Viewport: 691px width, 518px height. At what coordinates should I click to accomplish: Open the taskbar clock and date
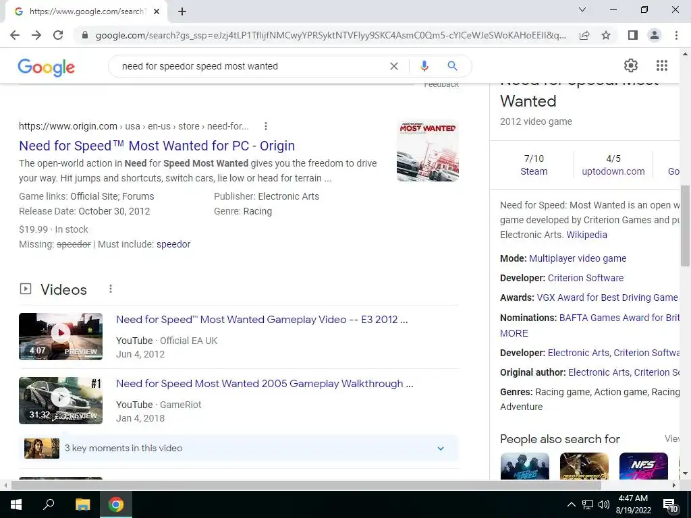coord(633,505)
